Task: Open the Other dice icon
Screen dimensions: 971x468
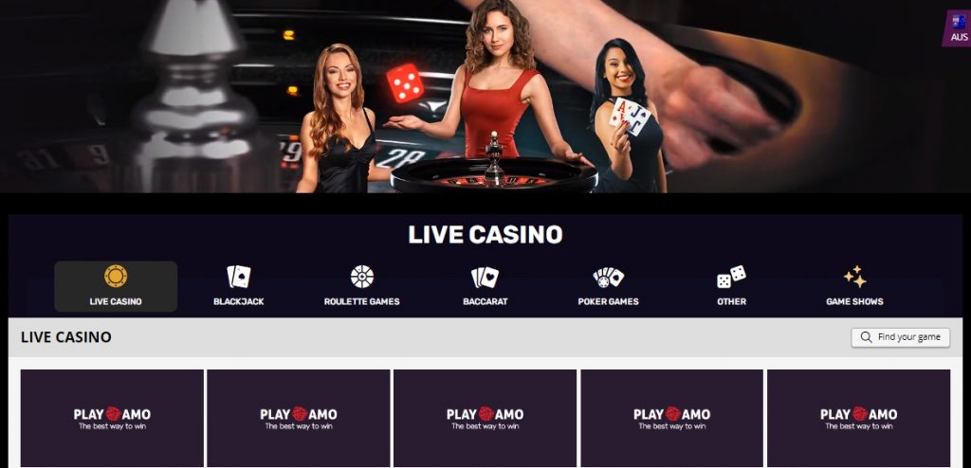Action: [731, 277]
